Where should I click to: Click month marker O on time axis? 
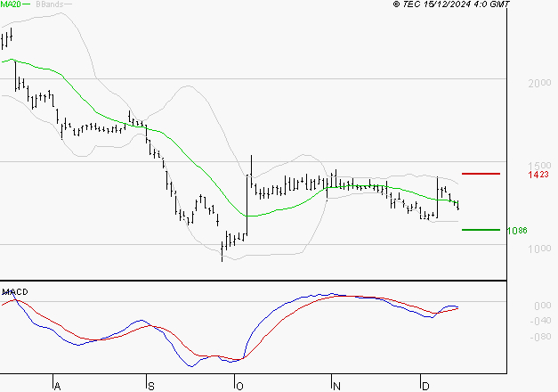(239, 386)
